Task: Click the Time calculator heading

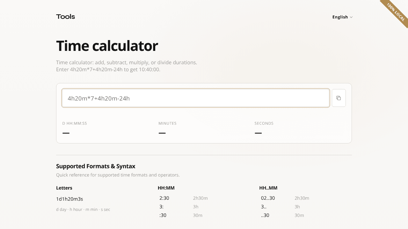Action: tap(107, 46)
